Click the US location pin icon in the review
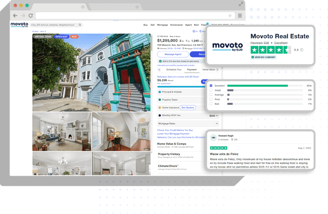This screenshot has width=328, height=214. (232, 140)
